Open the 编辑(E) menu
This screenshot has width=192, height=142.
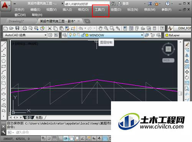click(x=35, y=10)
